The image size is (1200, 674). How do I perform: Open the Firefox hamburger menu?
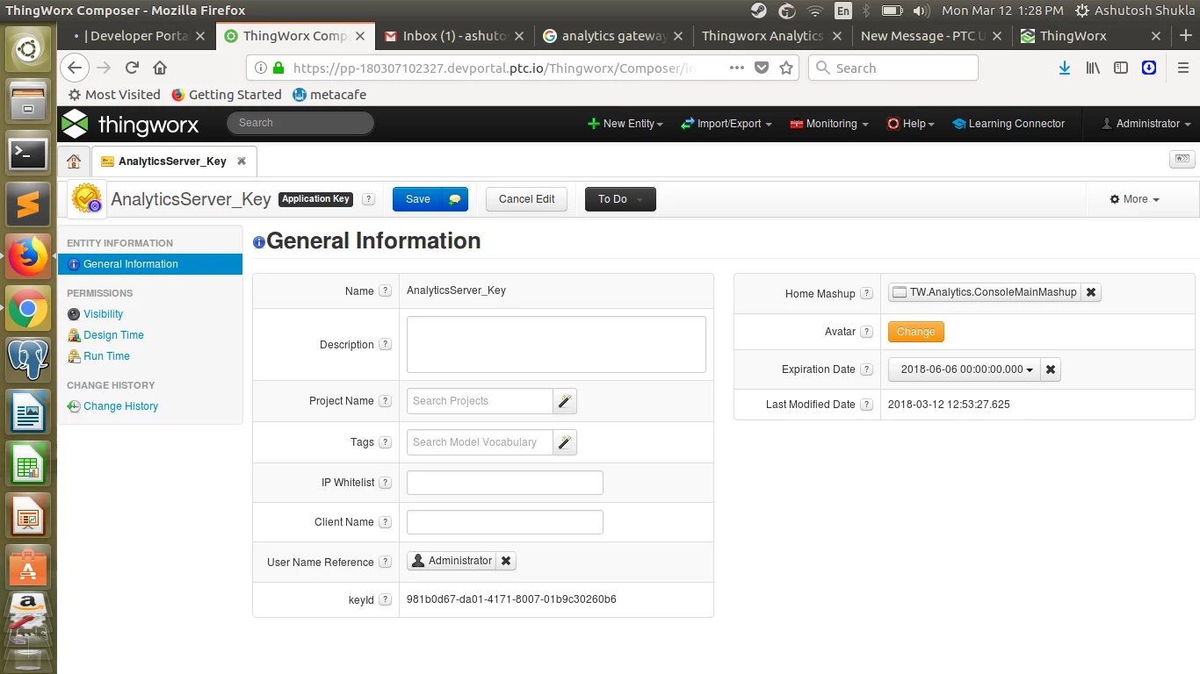click(x=1183, y=68)
